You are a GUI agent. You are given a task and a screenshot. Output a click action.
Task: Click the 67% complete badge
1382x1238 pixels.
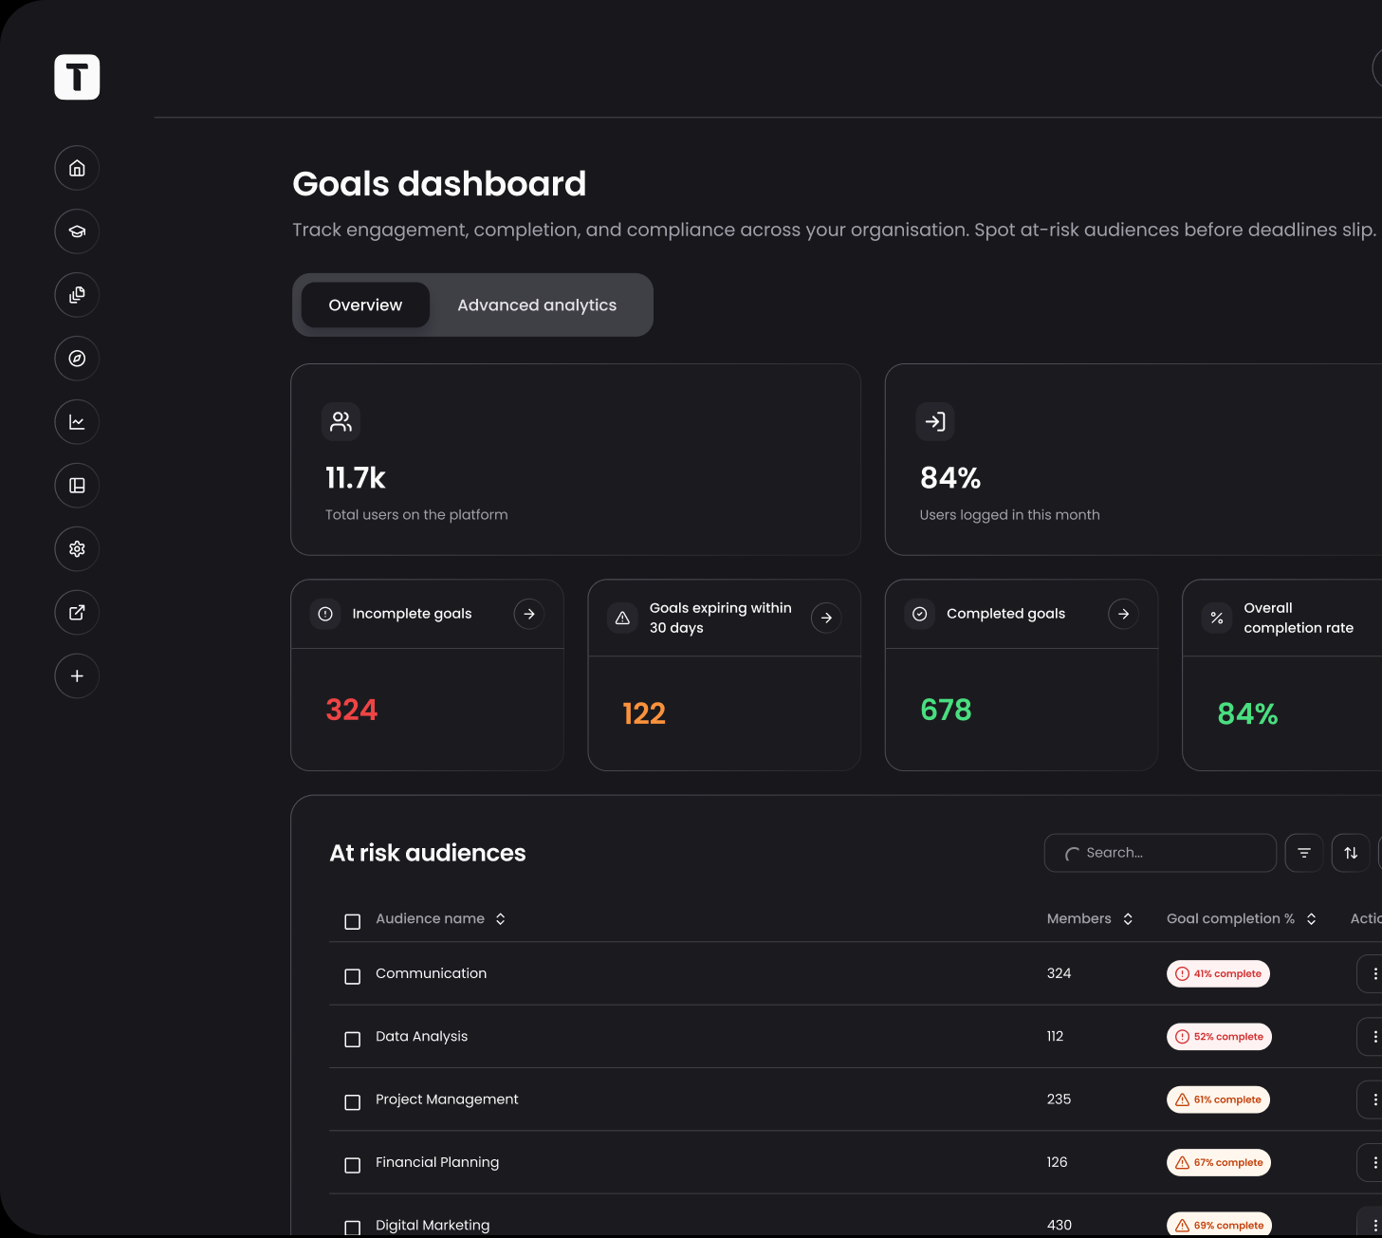pos(1219,1162)
